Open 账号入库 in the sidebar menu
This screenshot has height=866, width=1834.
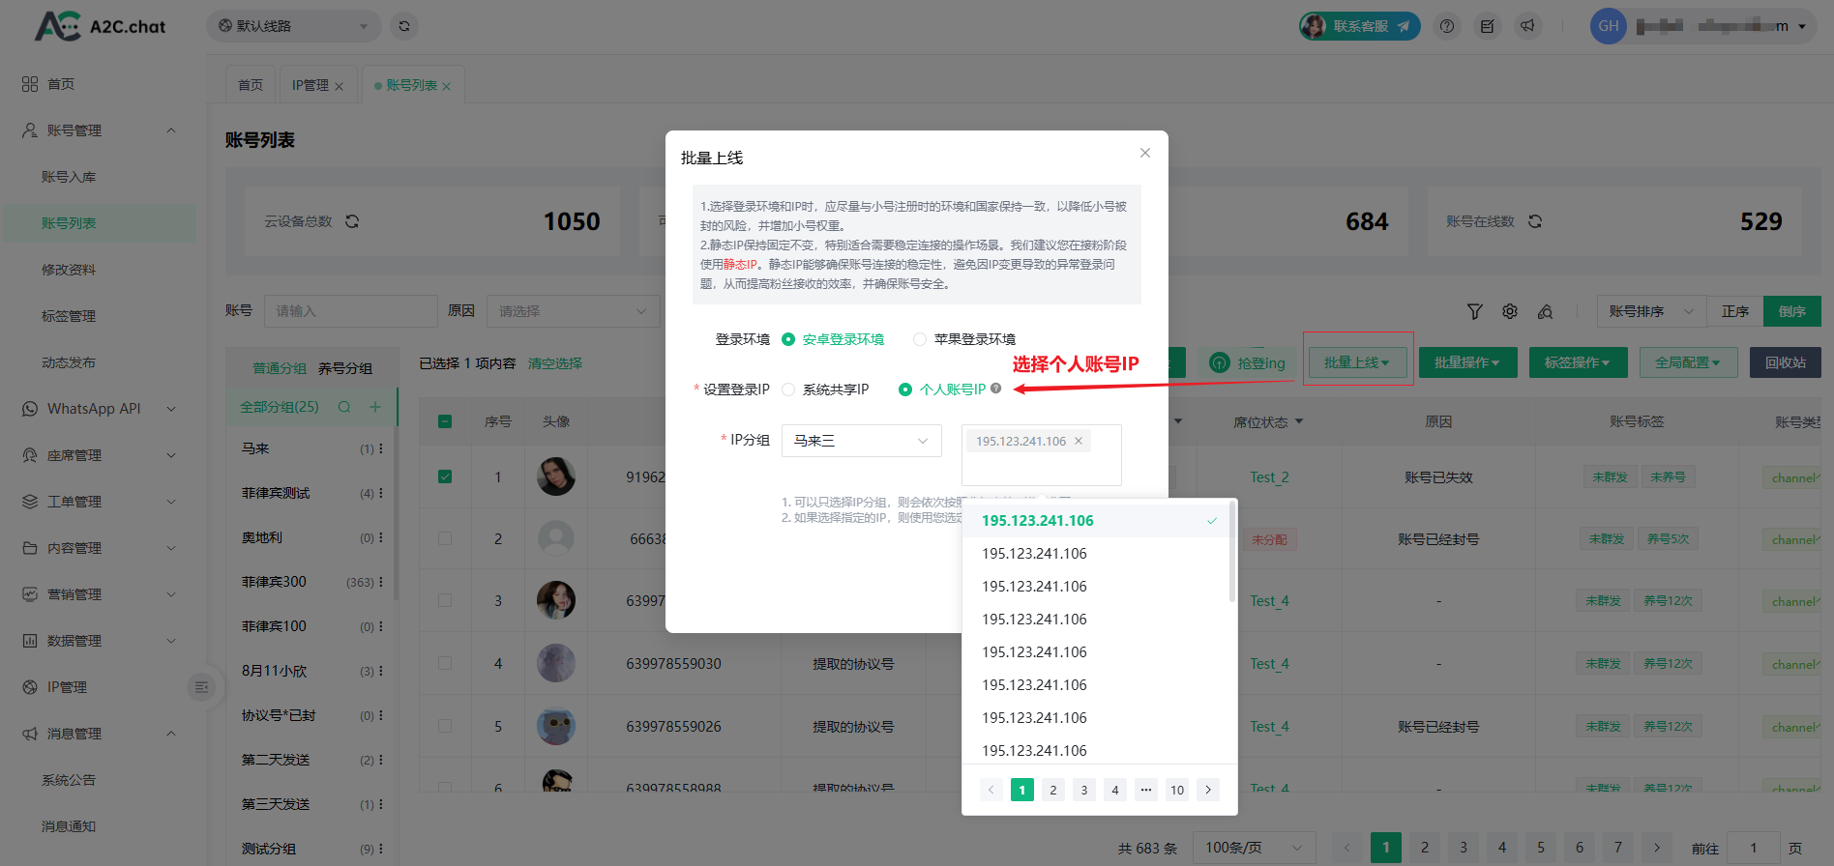click(x=69, y=177)
